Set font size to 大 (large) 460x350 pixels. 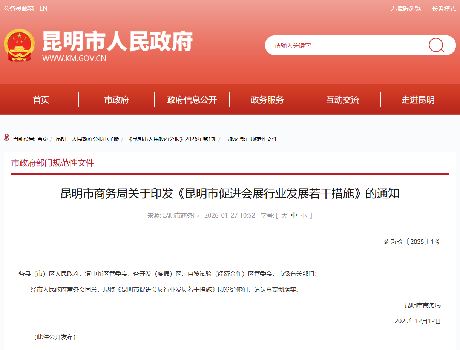(284, 216)
